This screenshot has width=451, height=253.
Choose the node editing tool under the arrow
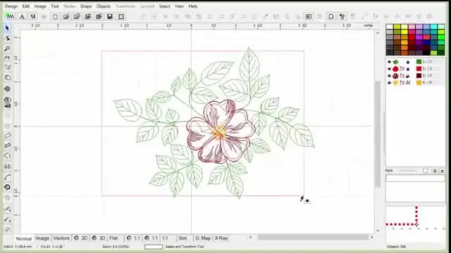(x=8, y=38)
